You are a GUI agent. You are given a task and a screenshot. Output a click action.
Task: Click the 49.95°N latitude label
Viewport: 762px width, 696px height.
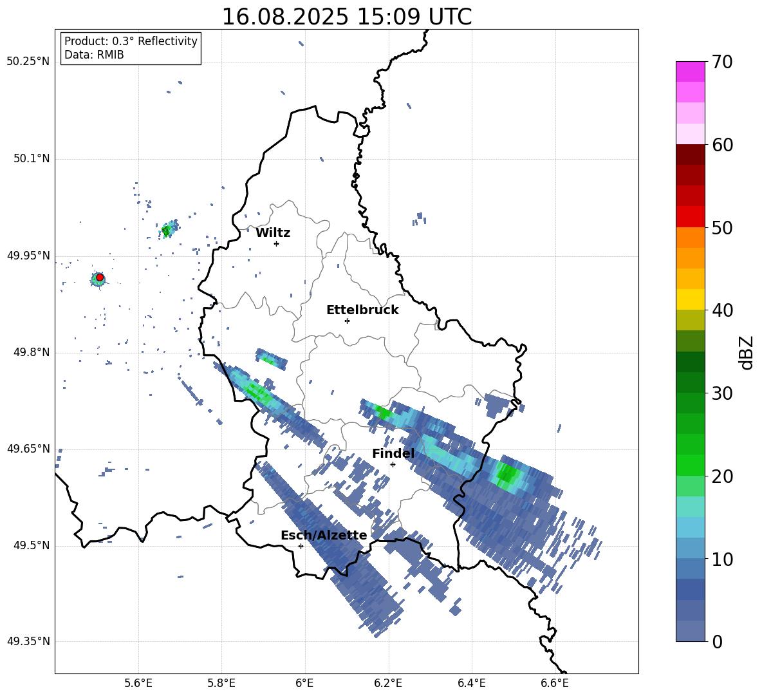(28, 256)
